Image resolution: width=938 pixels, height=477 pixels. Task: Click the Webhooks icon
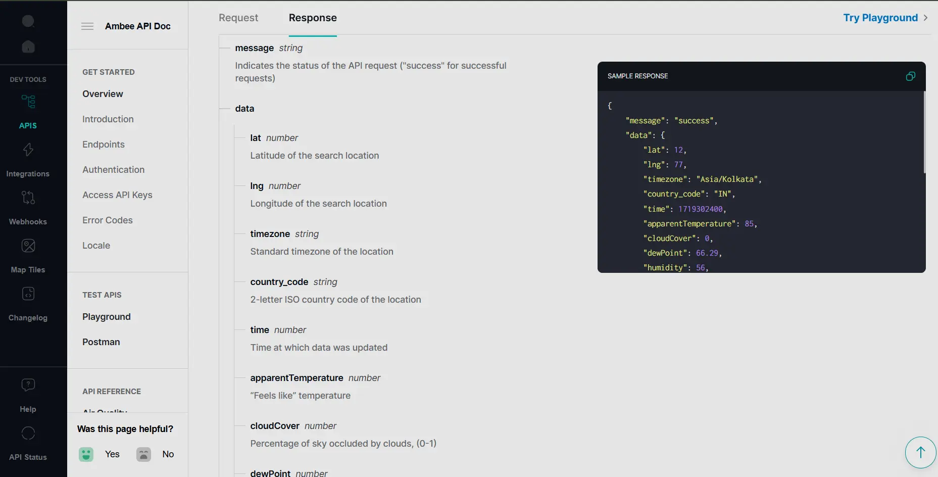pyautogui.click(x=28, y=198)
